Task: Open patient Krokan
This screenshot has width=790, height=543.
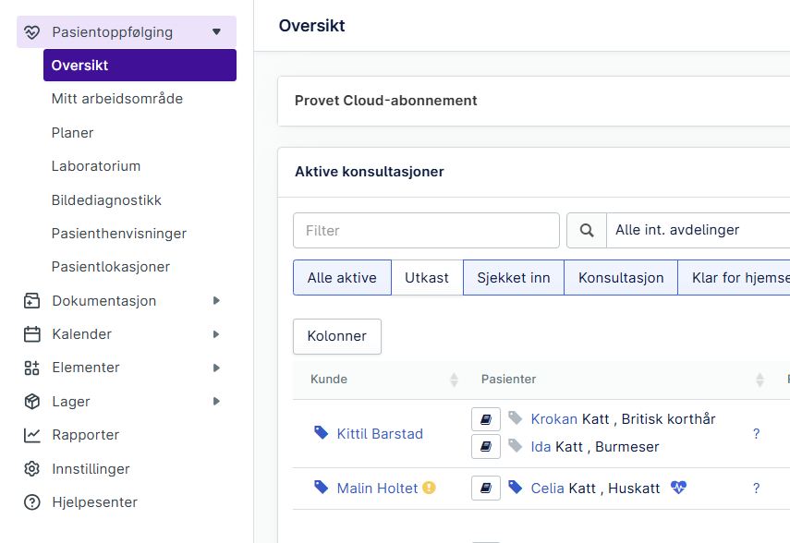Action: point(553,419)
